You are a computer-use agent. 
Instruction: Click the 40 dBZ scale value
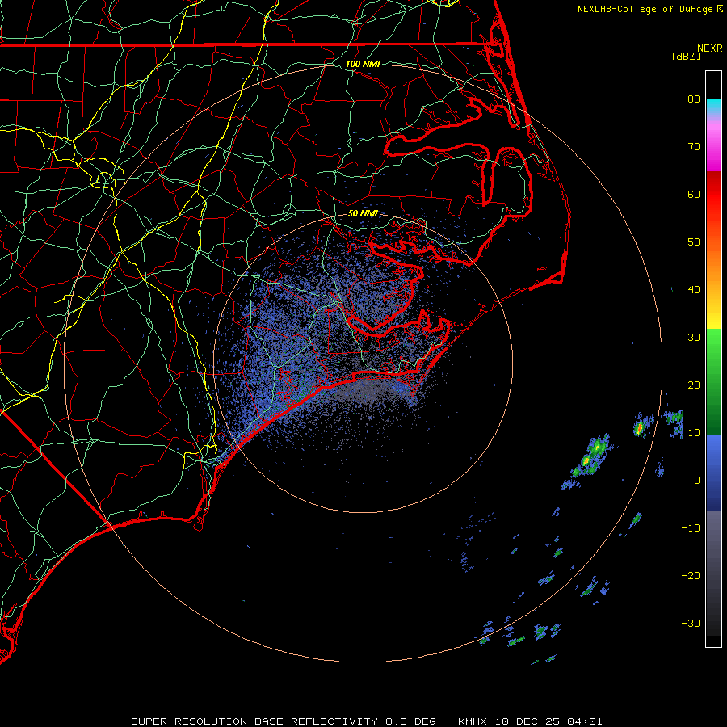click(694, 290)
